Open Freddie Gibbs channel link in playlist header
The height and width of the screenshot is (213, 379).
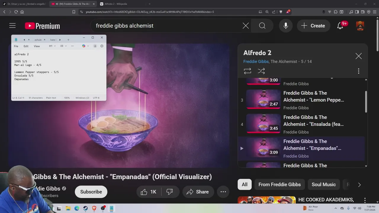[256, 62]
